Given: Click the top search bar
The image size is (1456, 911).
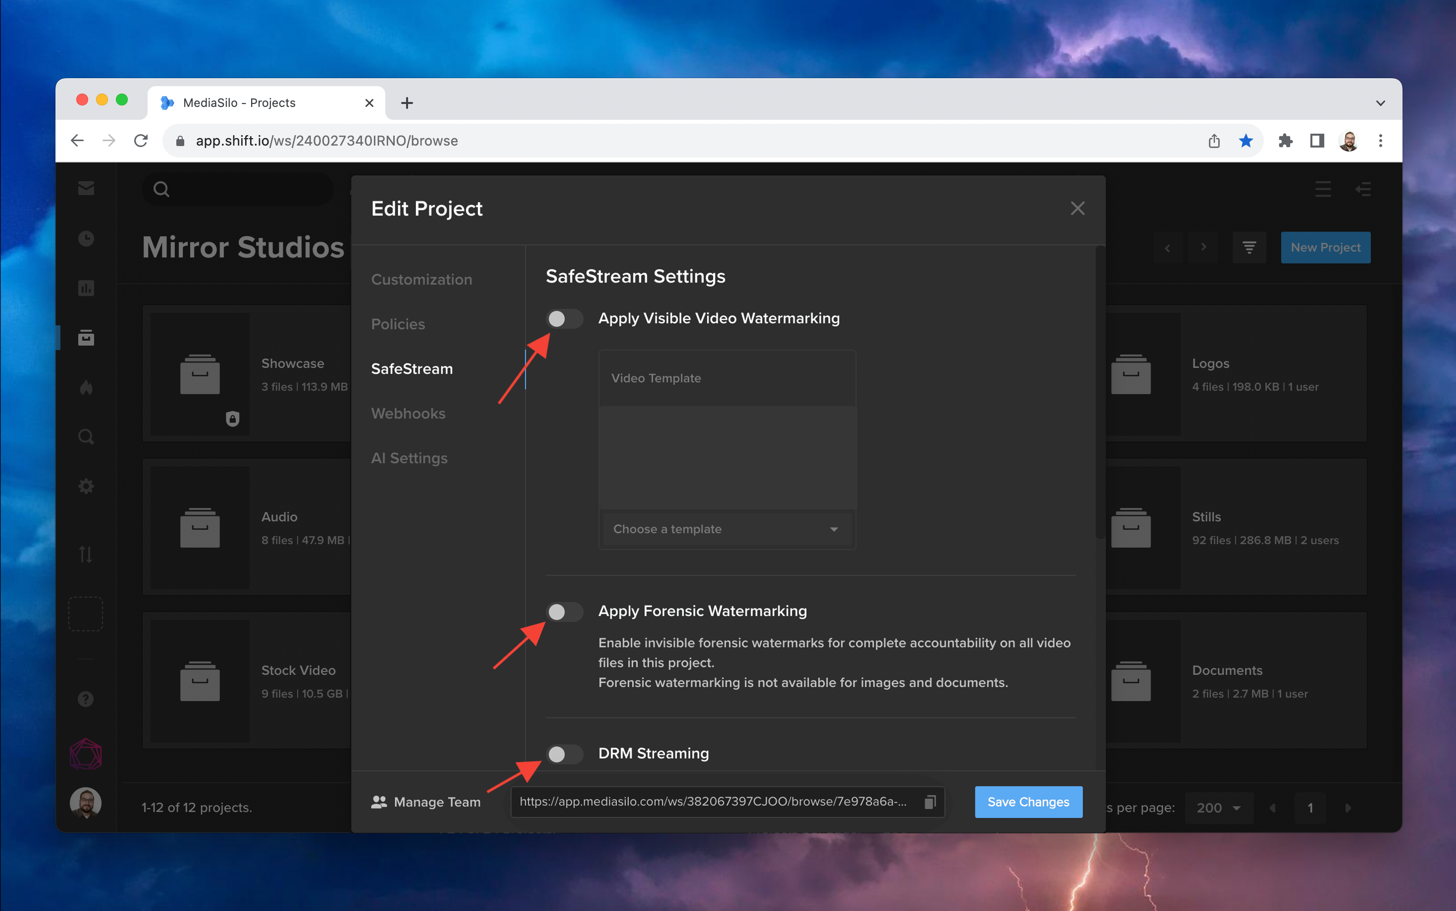Looking at the screenshot, I should point(237,189).
